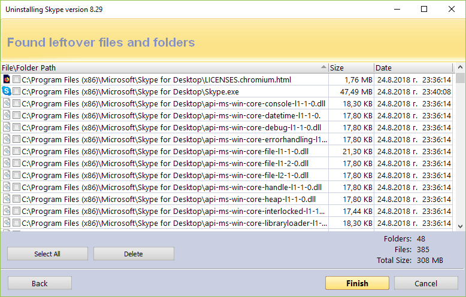The height and width of the screenshot is (297, 466).
Task: Mark the api-ms-win-core-file-l1-2-0.dll checkbox
Action: coord(16,163)
